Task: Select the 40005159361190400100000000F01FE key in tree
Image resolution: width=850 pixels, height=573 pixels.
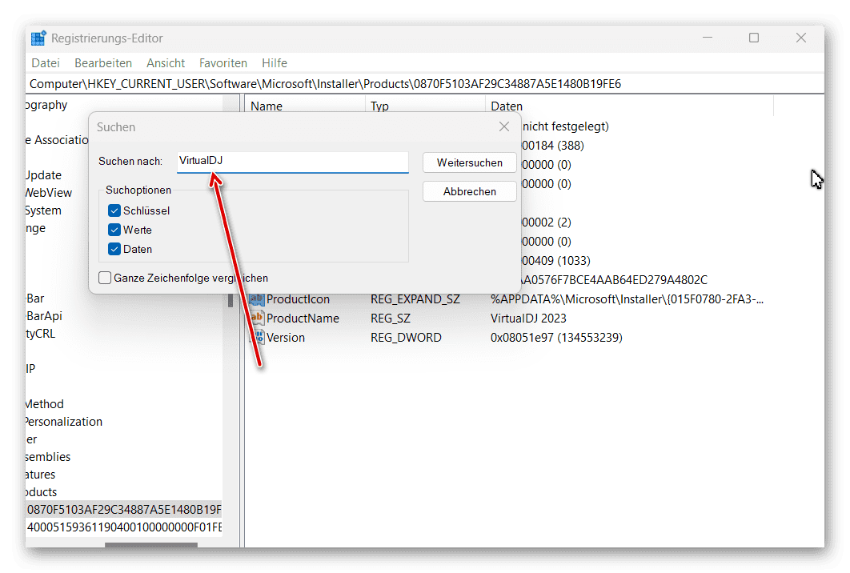Action: click(x=124, y=527)
